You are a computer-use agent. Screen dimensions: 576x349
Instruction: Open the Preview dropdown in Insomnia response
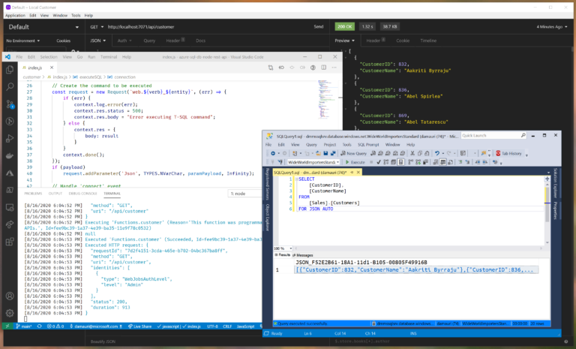(x=344, y=41)
